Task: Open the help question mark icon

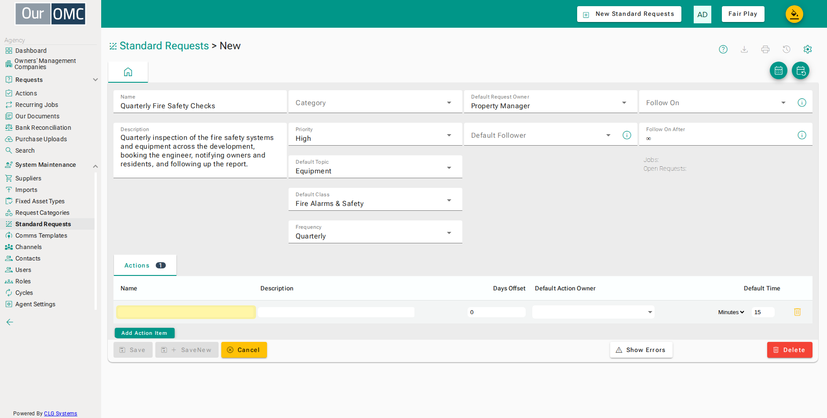Action: [x=723, y=49]
